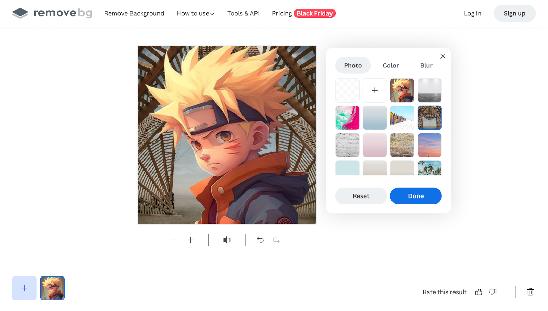548x311 pixels.
Task: Zoom in with the plus icon
Action: pyautogui.click(x=191, y=240)
